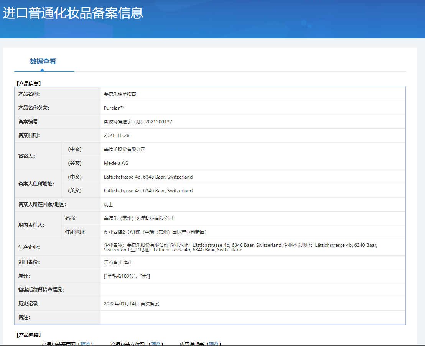Select import provinces 江苏省,上海市

point(118,262)
